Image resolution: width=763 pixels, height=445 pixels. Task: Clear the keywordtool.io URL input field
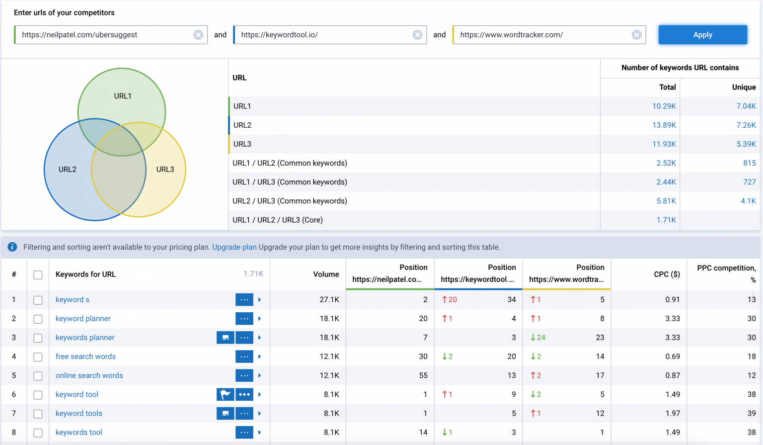point(417,35)
